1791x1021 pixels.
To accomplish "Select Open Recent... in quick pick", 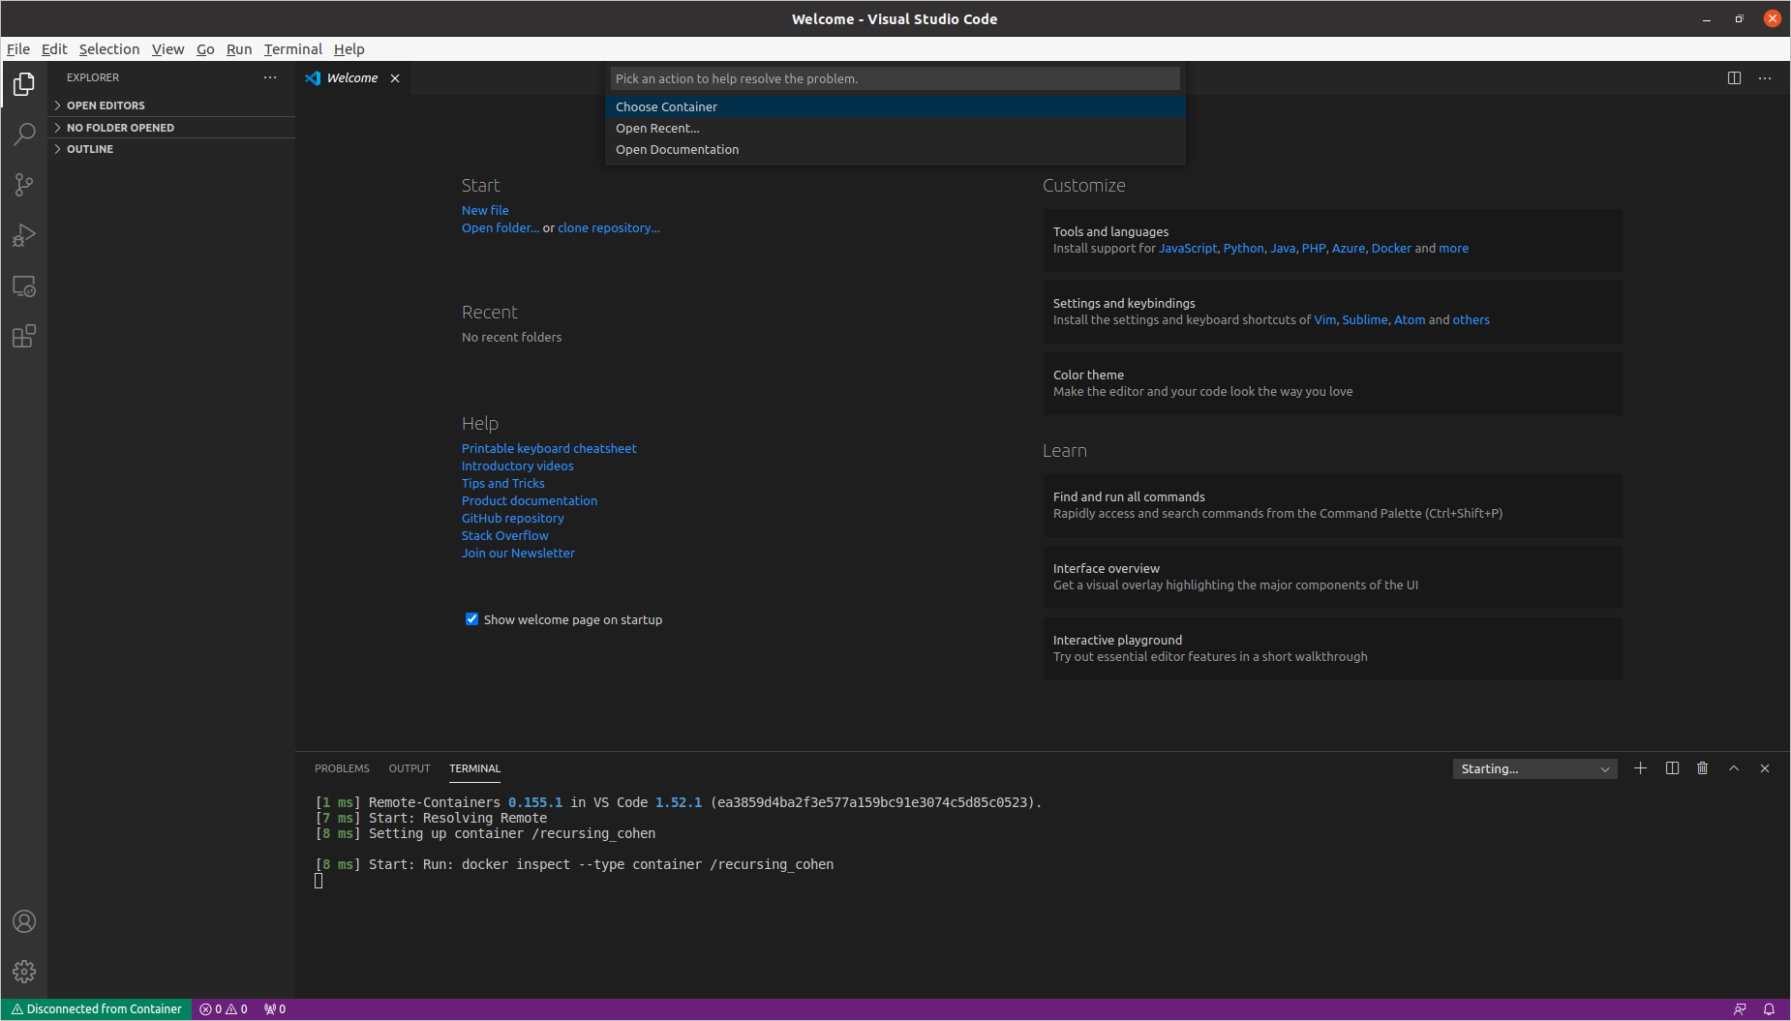I will click(895, 129).
